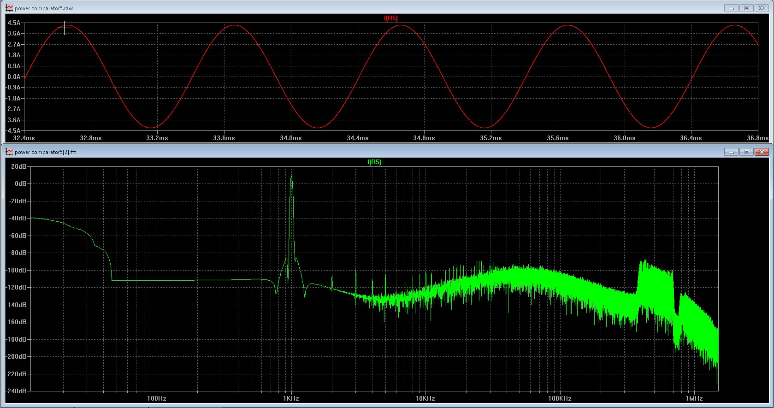
Task: Click the 33.2ms time axis label
Action: (157, 138)
